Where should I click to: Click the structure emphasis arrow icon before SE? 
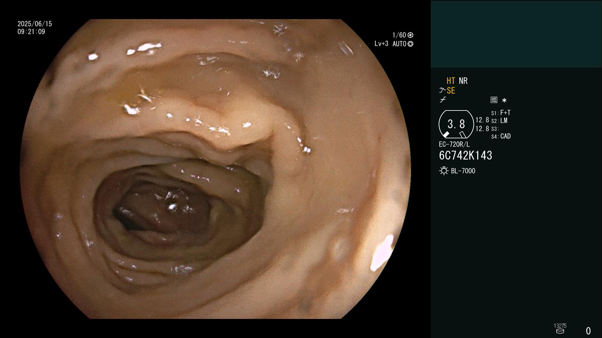coord(442,90)
